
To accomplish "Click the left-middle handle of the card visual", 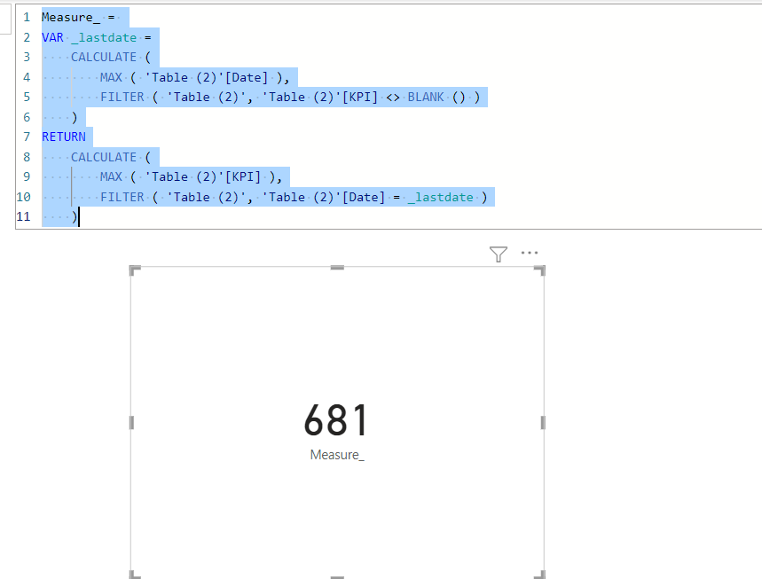I will 131,423.
